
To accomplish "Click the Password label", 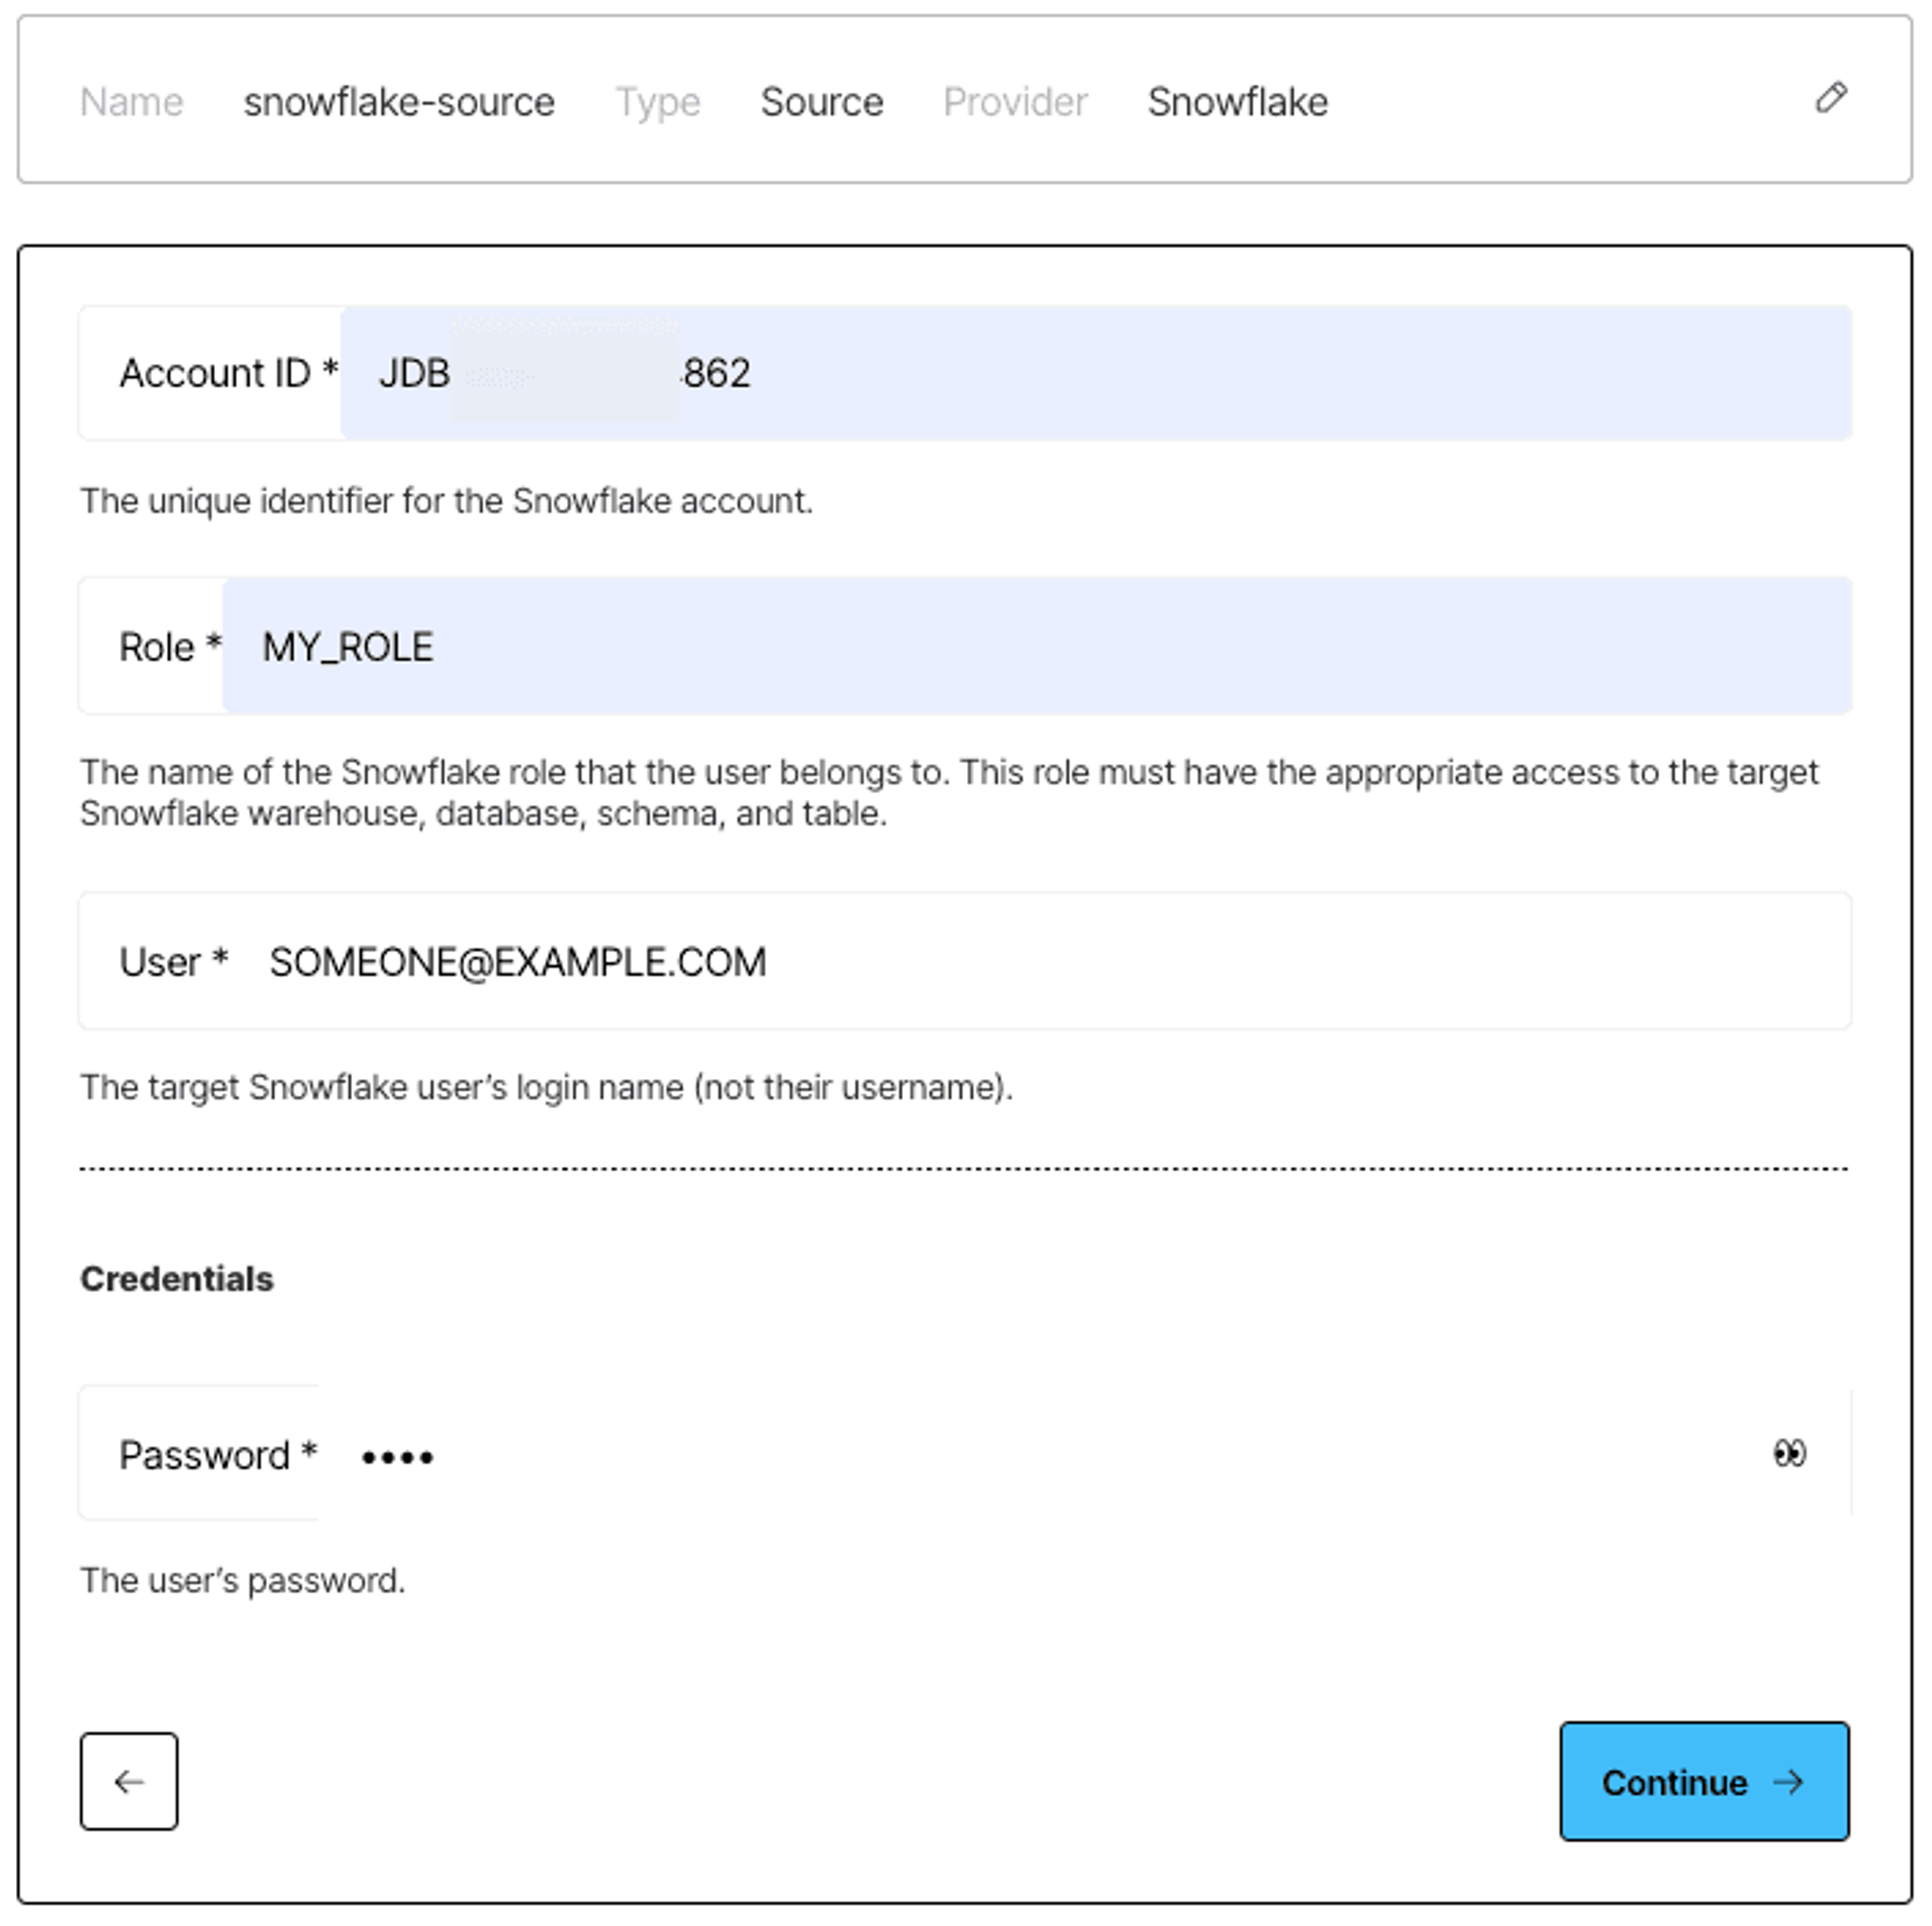I will tap(218, 1455).
